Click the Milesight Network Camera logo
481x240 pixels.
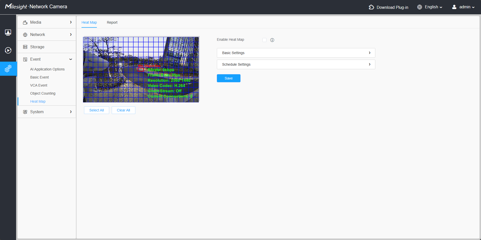(36, 7)
